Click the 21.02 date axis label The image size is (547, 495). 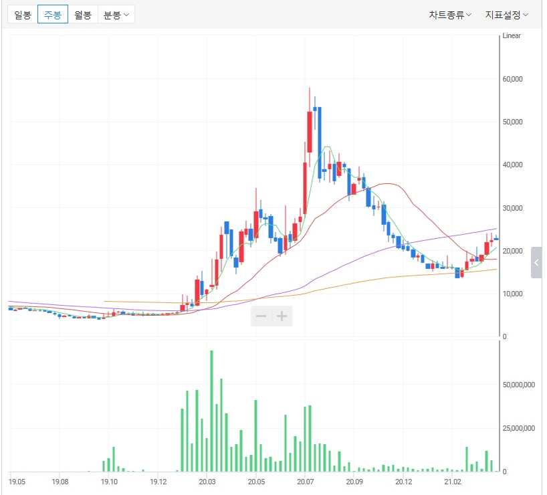(453, 482)
